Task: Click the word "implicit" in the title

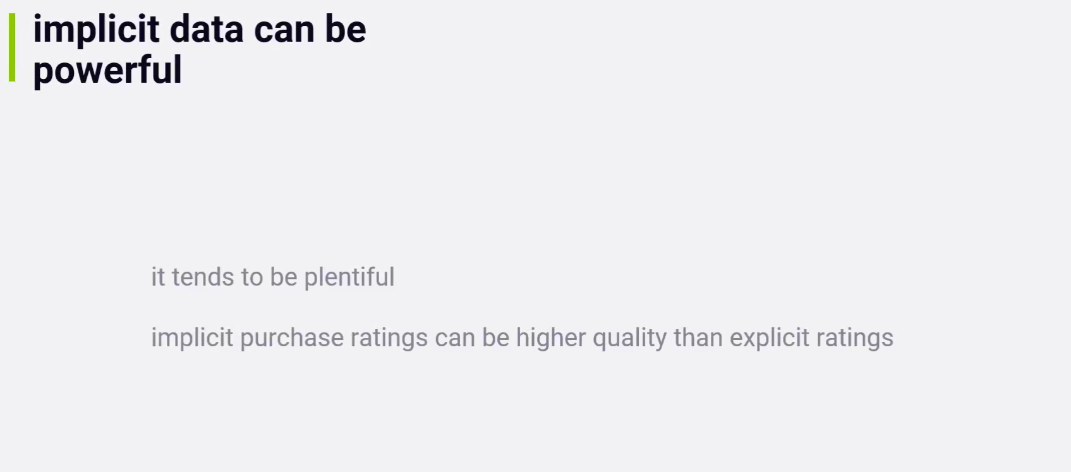Action: coord(96,29)
